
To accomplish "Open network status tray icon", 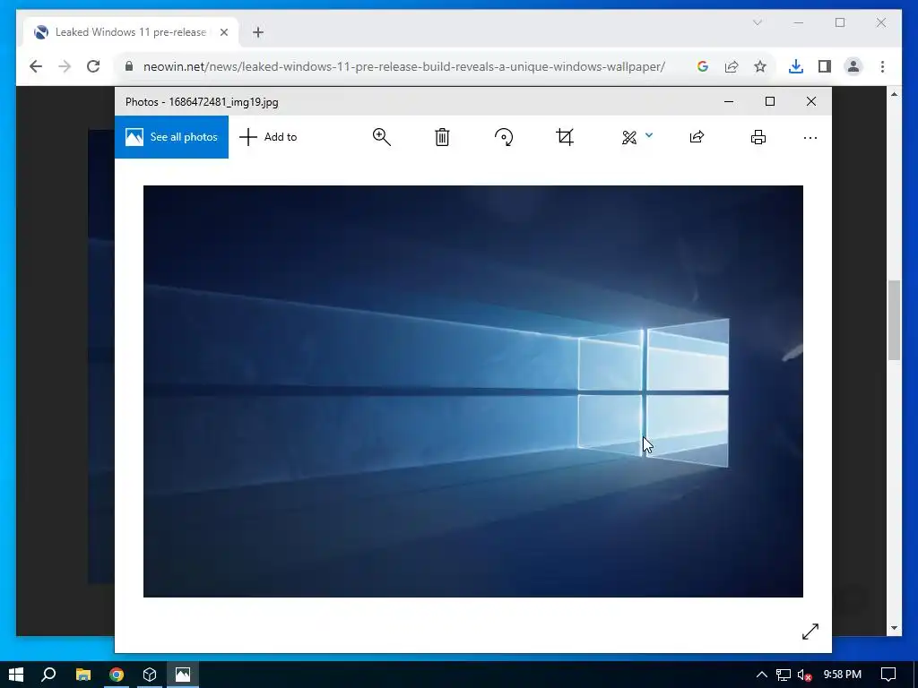I will coord(784,675).
